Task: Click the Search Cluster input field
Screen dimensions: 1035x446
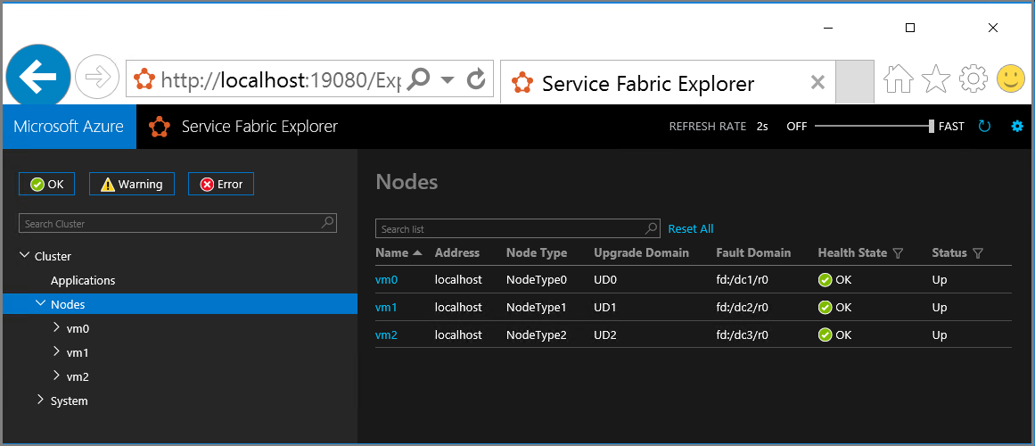Action: [x=169, y=224]
